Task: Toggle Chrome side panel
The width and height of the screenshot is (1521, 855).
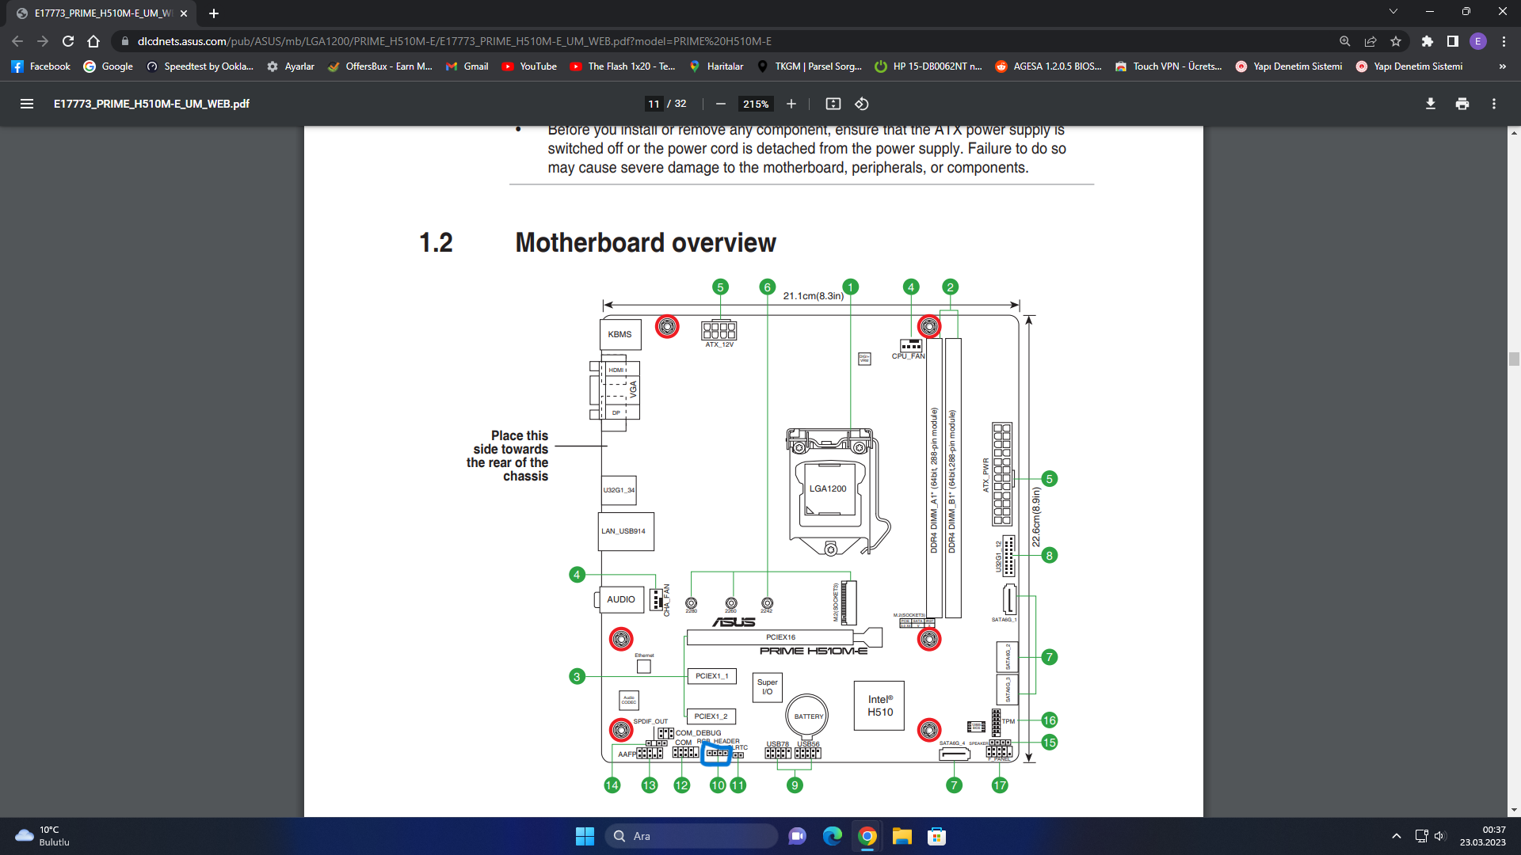Action: pos(1452,41)
